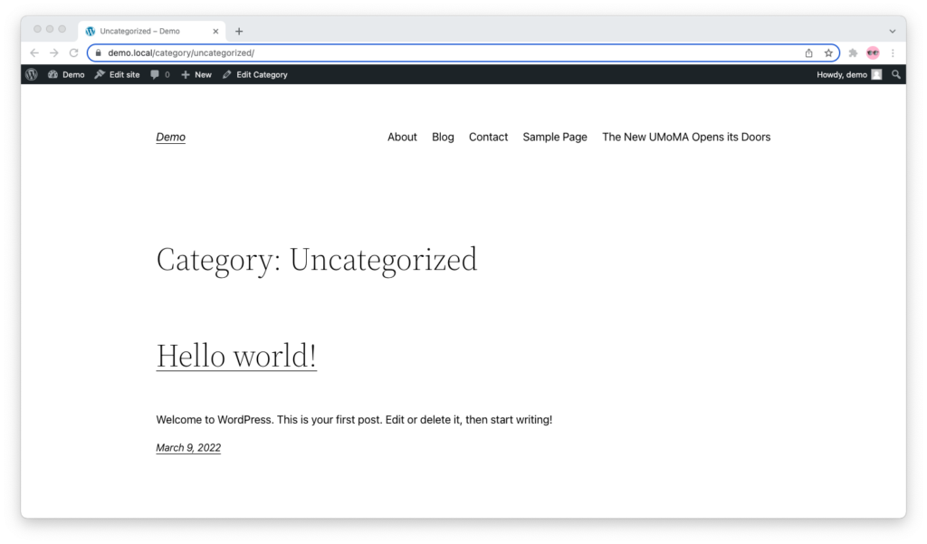Click the Demo site title link
Viewport: 927px width, 544px height.
(171, 138)
